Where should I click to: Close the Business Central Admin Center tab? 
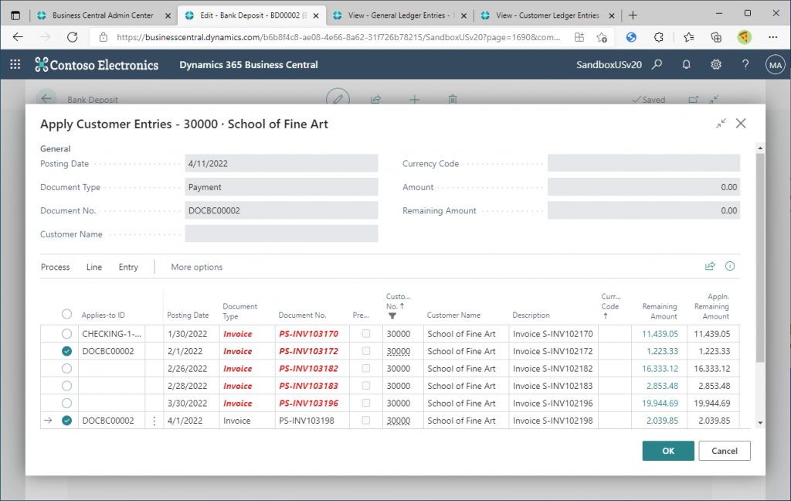[168, 15]
